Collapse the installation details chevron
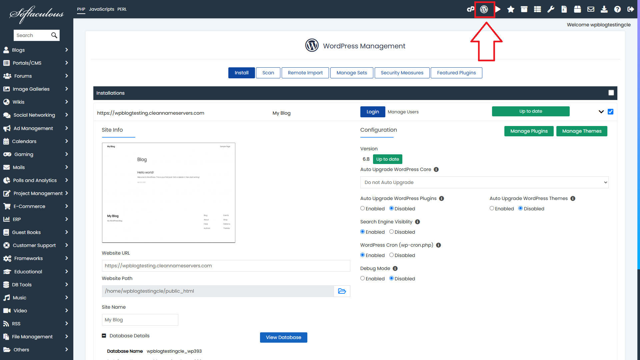The height and width of the screenshot is (360, 640). pos(601,112)
